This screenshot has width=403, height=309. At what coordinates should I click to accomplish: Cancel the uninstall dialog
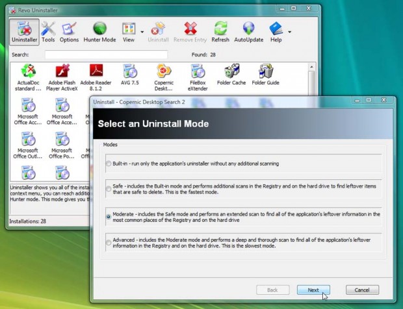pyautogui.click(x=362, y=290)
